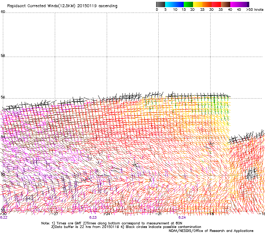Click the 56 latitude axis label
The height and width of the screenshot is (233, 265).
[3, 97]
